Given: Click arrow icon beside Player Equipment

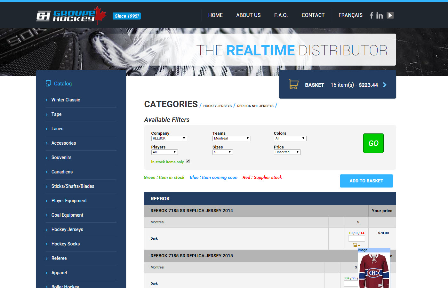Looking at the screenshot, I should pyautogui.click(x=47, y=201).
